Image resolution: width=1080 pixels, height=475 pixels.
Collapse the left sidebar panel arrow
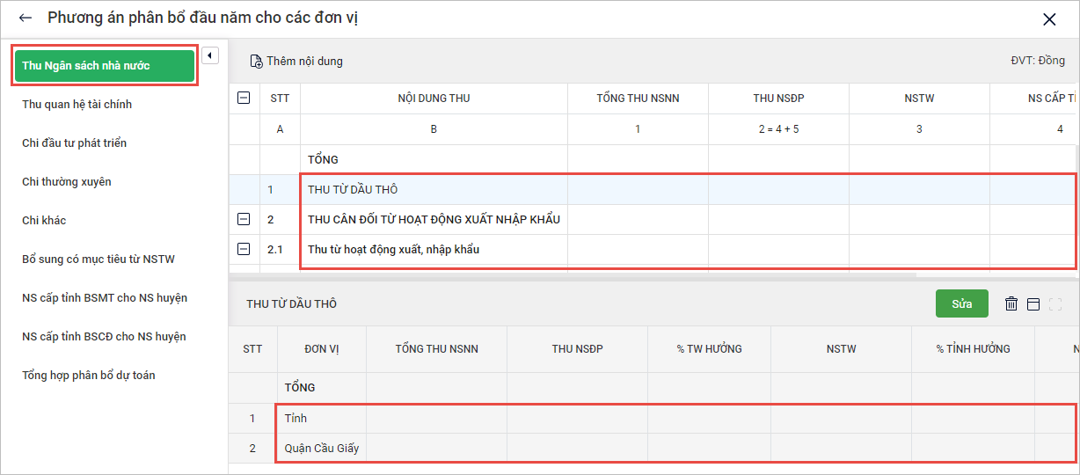point(209,56)
